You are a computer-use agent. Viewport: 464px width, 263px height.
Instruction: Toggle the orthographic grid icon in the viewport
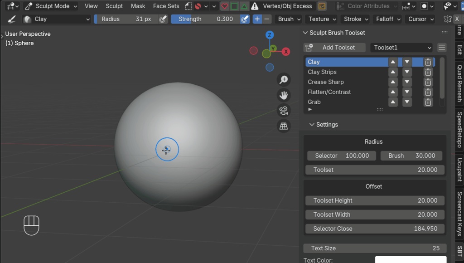coord(283,126)
